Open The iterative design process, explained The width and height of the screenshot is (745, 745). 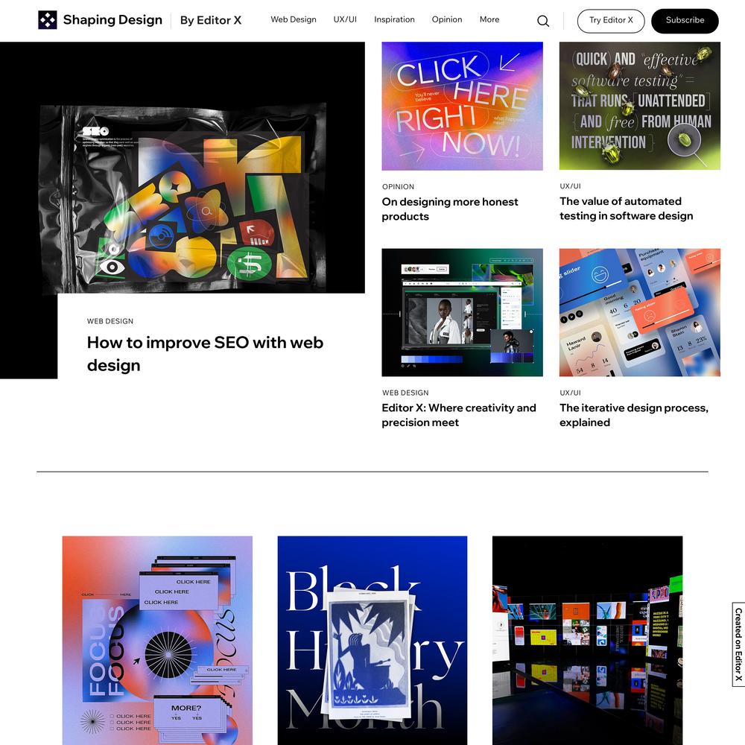(634, 415)
